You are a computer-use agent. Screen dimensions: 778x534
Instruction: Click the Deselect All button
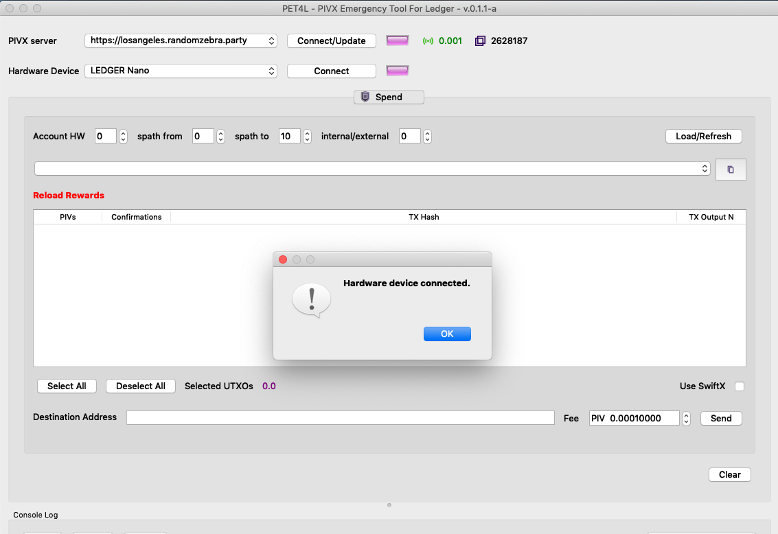point(140,386)
